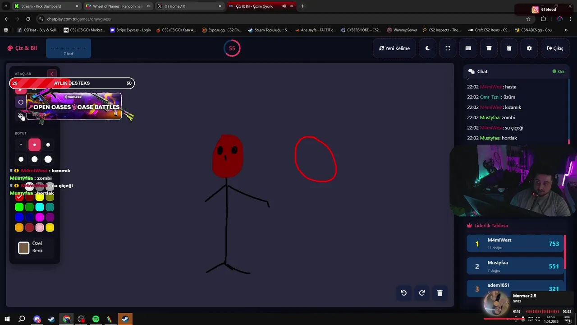Click the 7 harf word hint box
Image resolution: width=577 pixels, height=325 pixels.
point(69,48)
